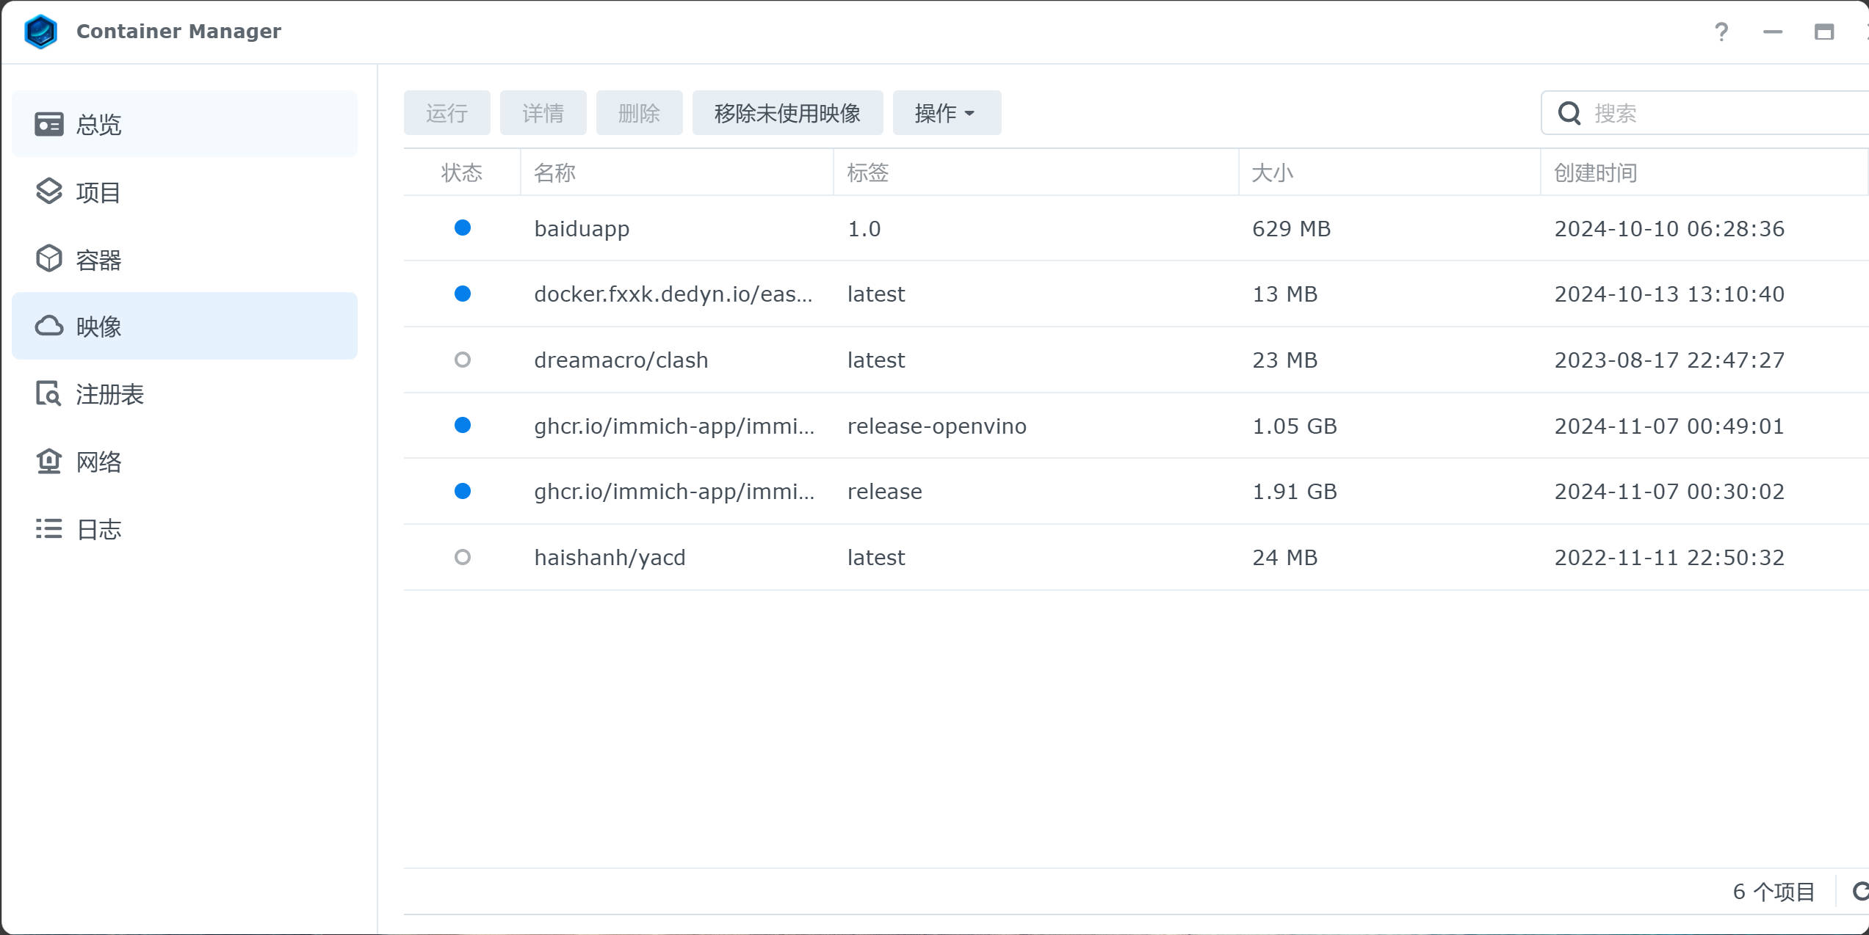The height and width of the screenshot is (935, 1869).
Task: Sort images by 大小 column
Action: 1272,172
